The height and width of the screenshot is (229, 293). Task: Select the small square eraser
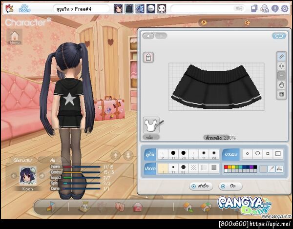(268, 154)
